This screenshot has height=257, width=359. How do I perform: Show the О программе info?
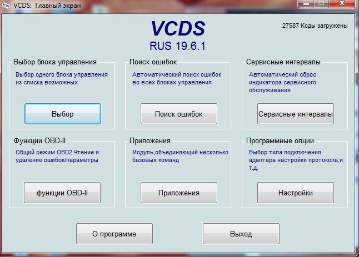(x=114, y=234)
